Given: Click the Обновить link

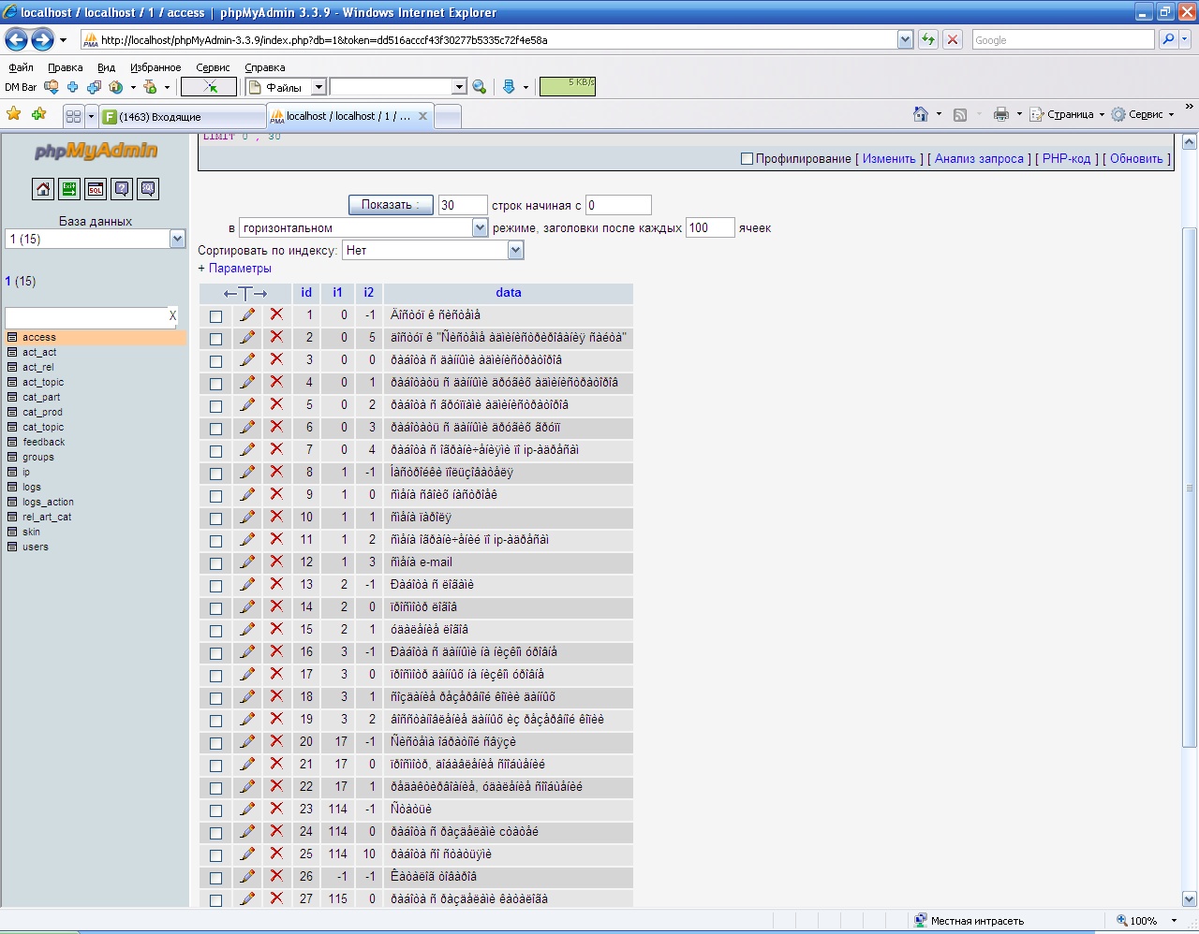Looking at the screenshot, I should point(1136,159).
